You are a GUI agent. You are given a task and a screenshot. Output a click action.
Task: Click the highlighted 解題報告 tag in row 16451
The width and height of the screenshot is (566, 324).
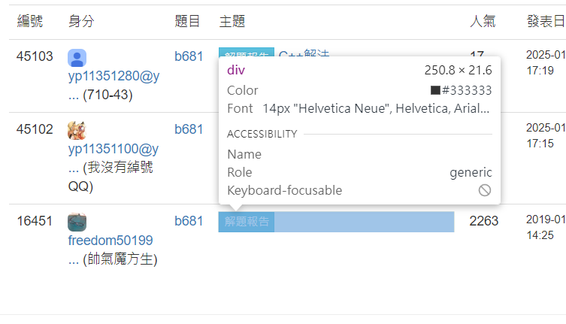pyautogui.click(x=247, y=222)
